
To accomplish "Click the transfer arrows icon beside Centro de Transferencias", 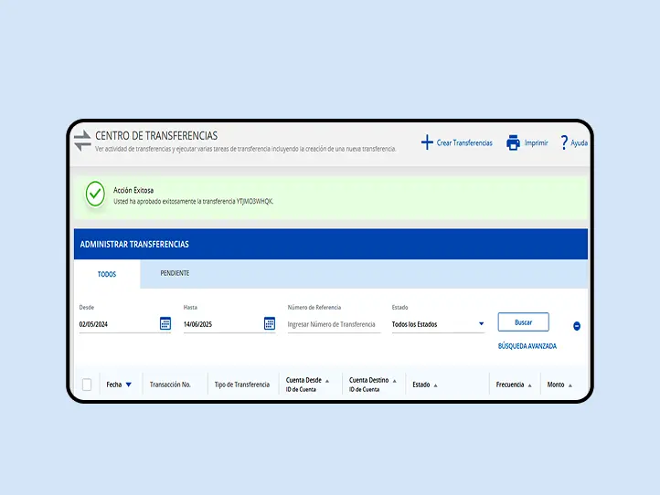I will (82, 141).
